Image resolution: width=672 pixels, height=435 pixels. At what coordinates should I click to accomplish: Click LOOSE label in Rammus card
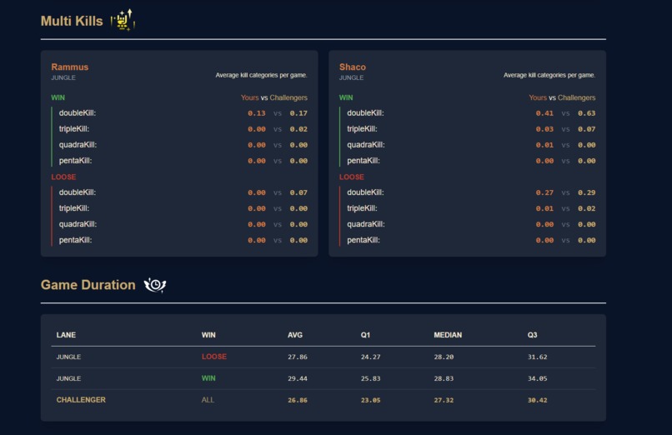click(x=63, y=177)
